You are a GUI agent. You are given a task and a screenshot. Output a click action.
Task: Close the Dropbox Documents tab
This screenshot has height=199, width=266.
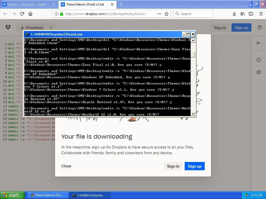tap(54, 4)
